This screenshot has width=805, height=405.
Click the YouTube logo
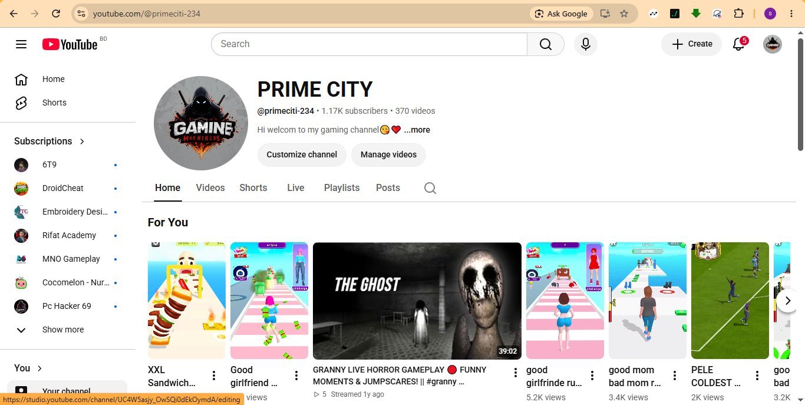[70, 44]
